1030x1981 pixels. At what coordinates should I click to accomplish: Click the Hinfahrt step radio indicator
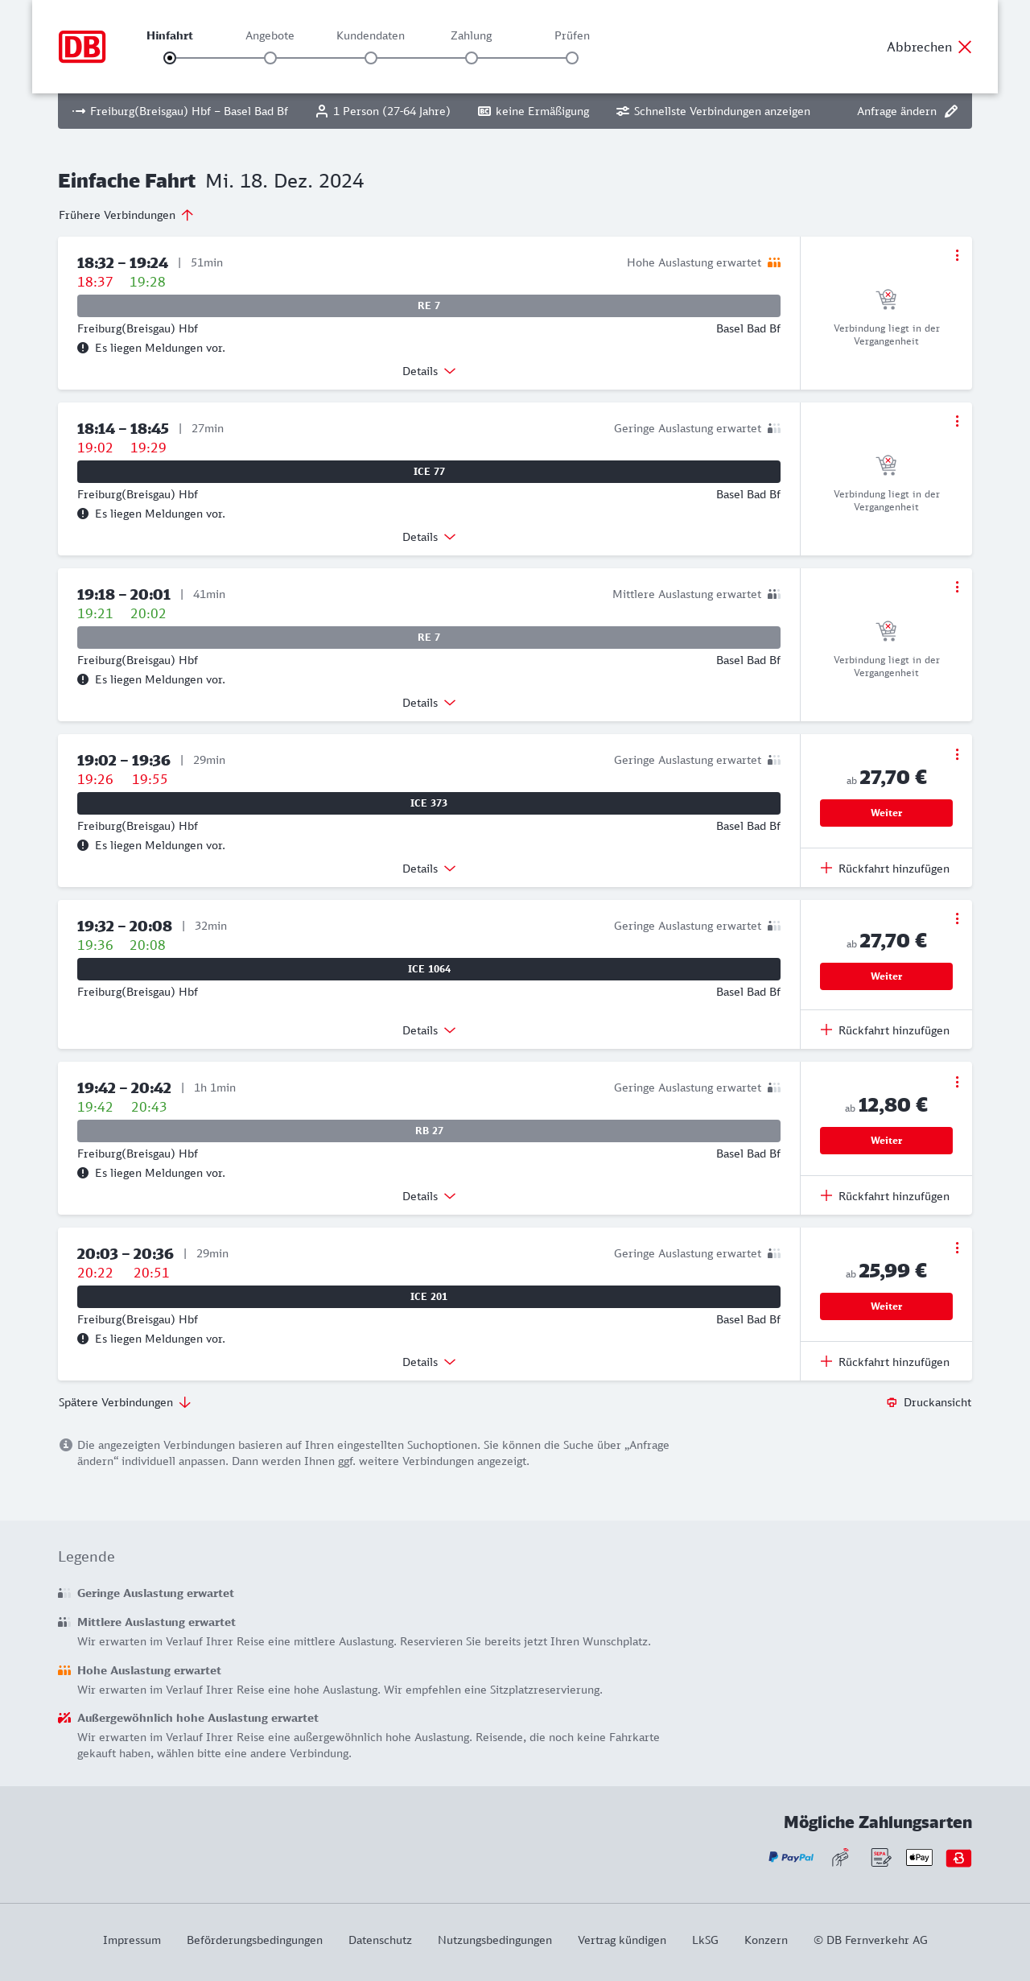pyautogui.click(x=170, y=58)
